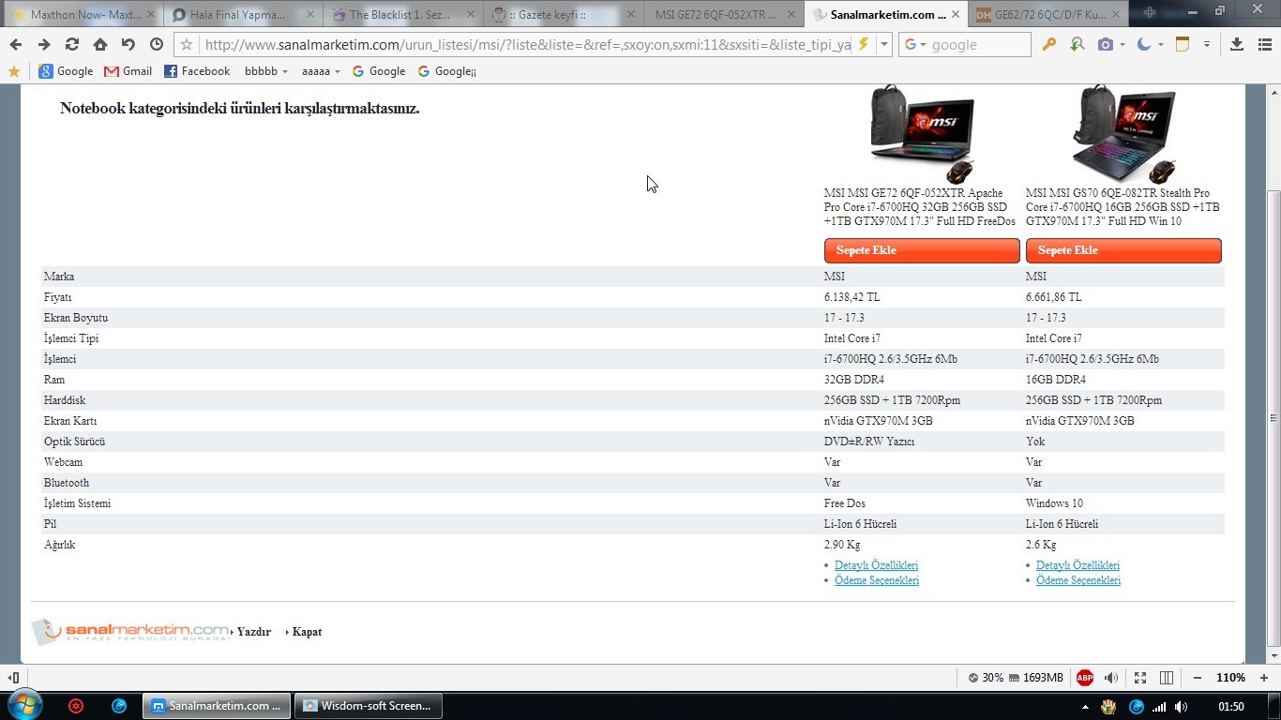
Task: Click the resource sniffer icon
Action: (1078, 45)
